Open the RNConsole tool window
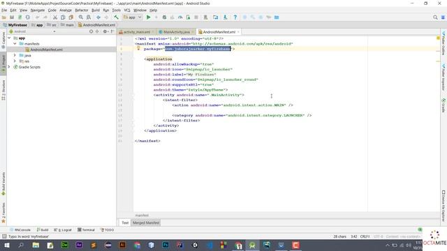The image size is (447, 251). click(x=20, y=230)
